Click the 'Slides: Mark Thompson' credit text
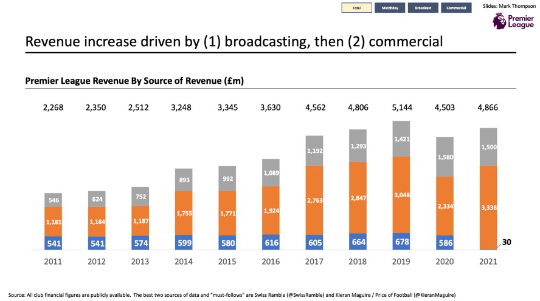This screenshot has width=540, height=301. point(509,5)
